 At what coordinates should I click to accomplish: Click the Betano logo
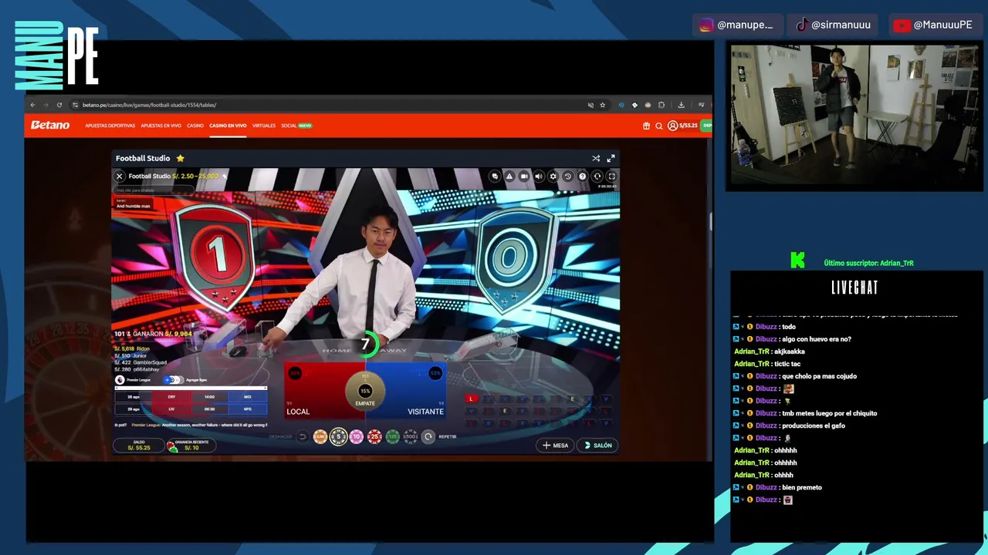click(x=50, y=125)
